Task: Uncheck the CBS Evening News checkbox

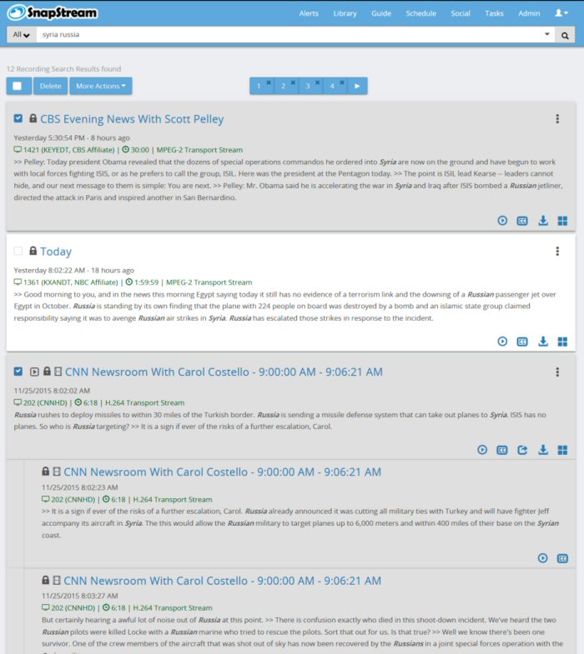Action: click(18, 118)
